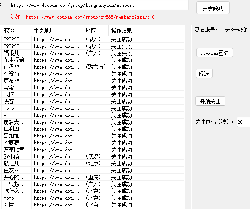Select the red example URL text 例如
The width and height of the screenshot is (250, 209).
point(82,17)
